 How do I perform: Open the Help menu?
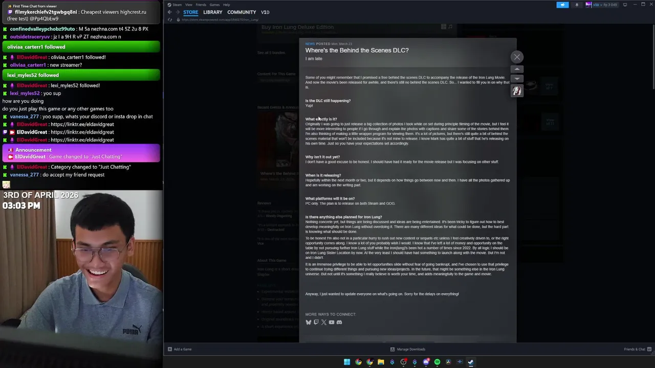point(226,5)
